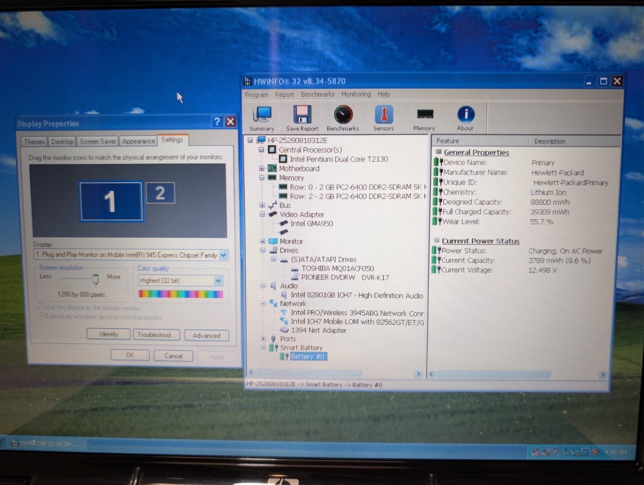Click the HWiNFO taskbar button

45,444
